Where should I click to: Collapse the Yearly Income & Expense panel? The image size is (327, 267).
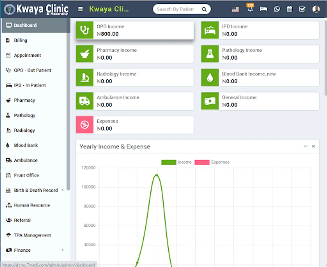[x=305, y=146]
